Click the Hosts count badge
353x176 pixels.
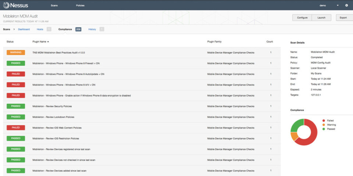pos(49,29)
